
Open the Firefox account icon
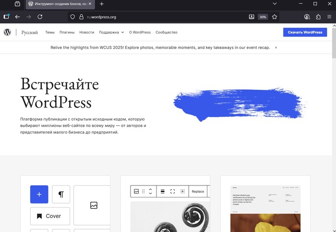click(x=307, y=17)
